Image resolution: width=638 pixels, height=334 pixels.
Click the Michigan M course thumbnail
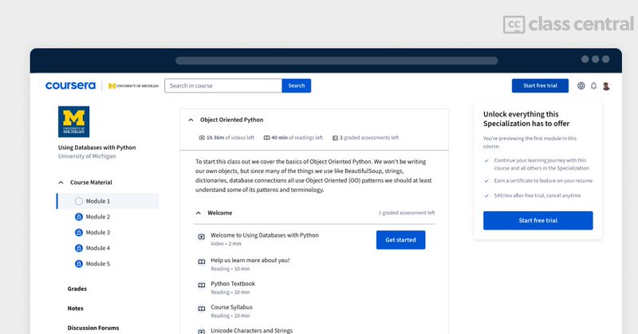(73, 122)
